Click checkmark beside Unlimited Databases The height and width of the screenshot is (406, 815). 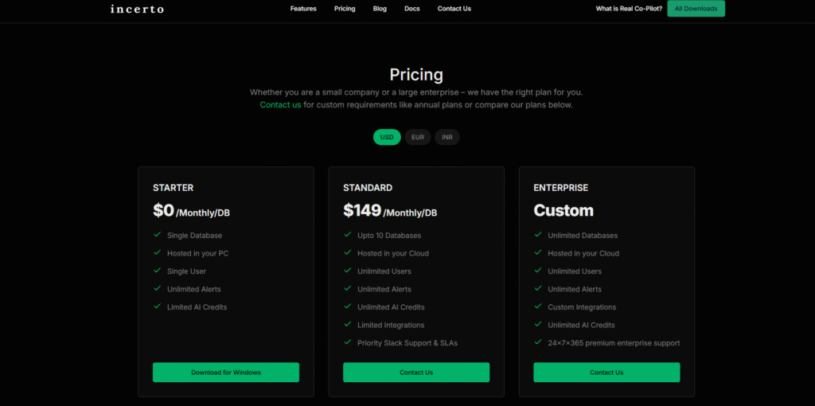538,235
